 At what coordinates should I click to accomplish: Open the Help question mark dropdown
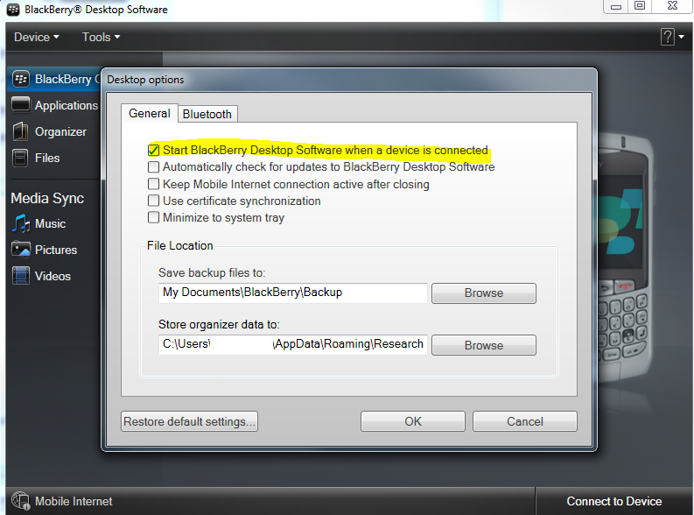pyautogui.click(x=672, y=37)
